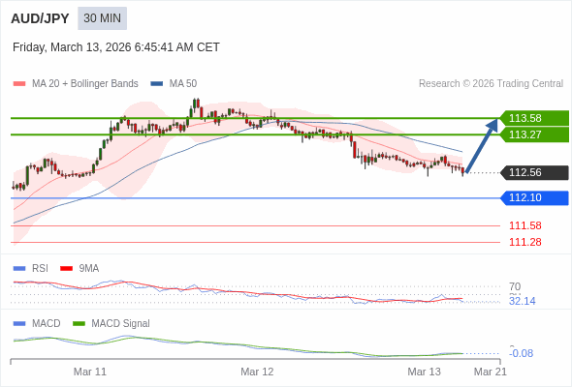Click the MACD Signal green legend swatch

tap(79, 324)
